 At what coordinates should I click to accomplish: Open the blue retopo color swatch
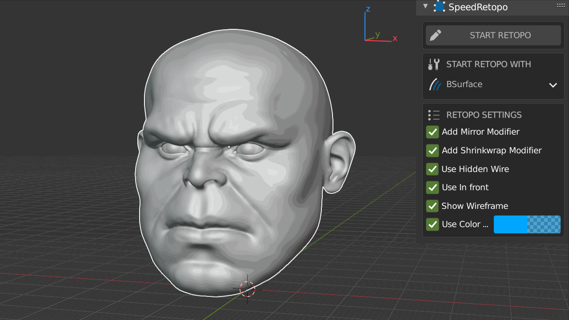(x=527, y=224)
